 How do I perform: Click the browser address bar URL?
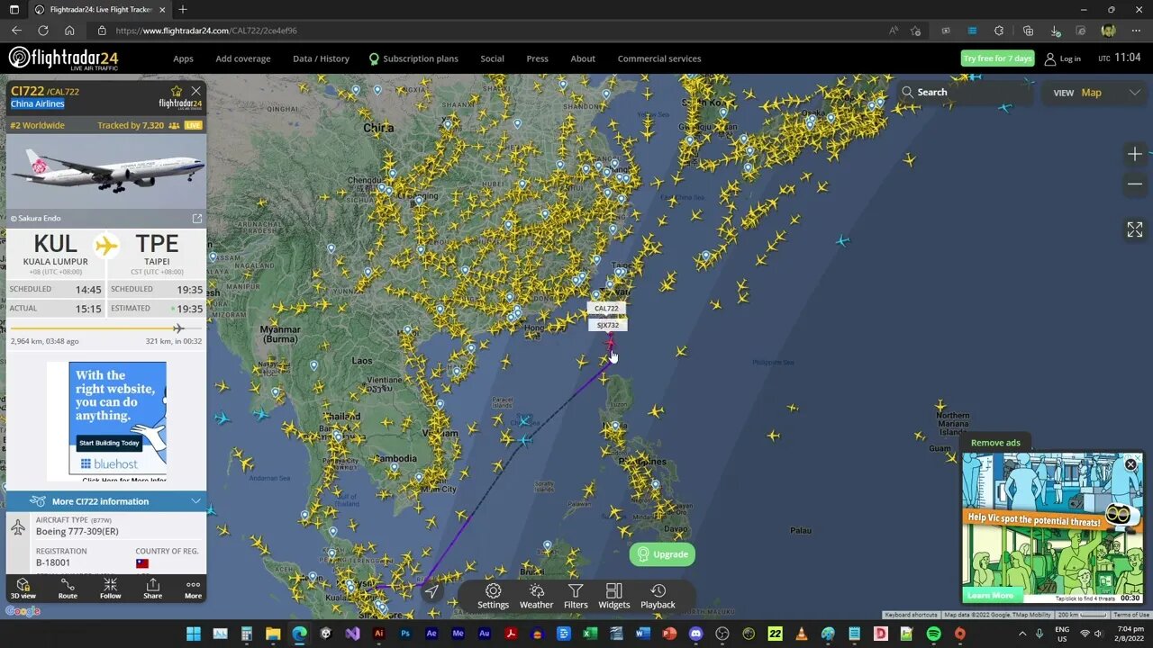206,31
